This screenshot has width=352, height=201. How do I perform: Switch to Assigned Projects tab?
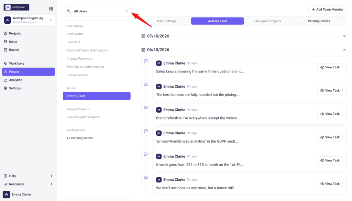268,21
